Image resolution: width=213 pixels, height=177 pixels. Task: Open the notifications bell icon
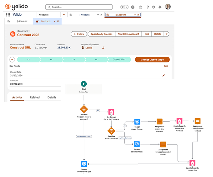tap(160, 7)
